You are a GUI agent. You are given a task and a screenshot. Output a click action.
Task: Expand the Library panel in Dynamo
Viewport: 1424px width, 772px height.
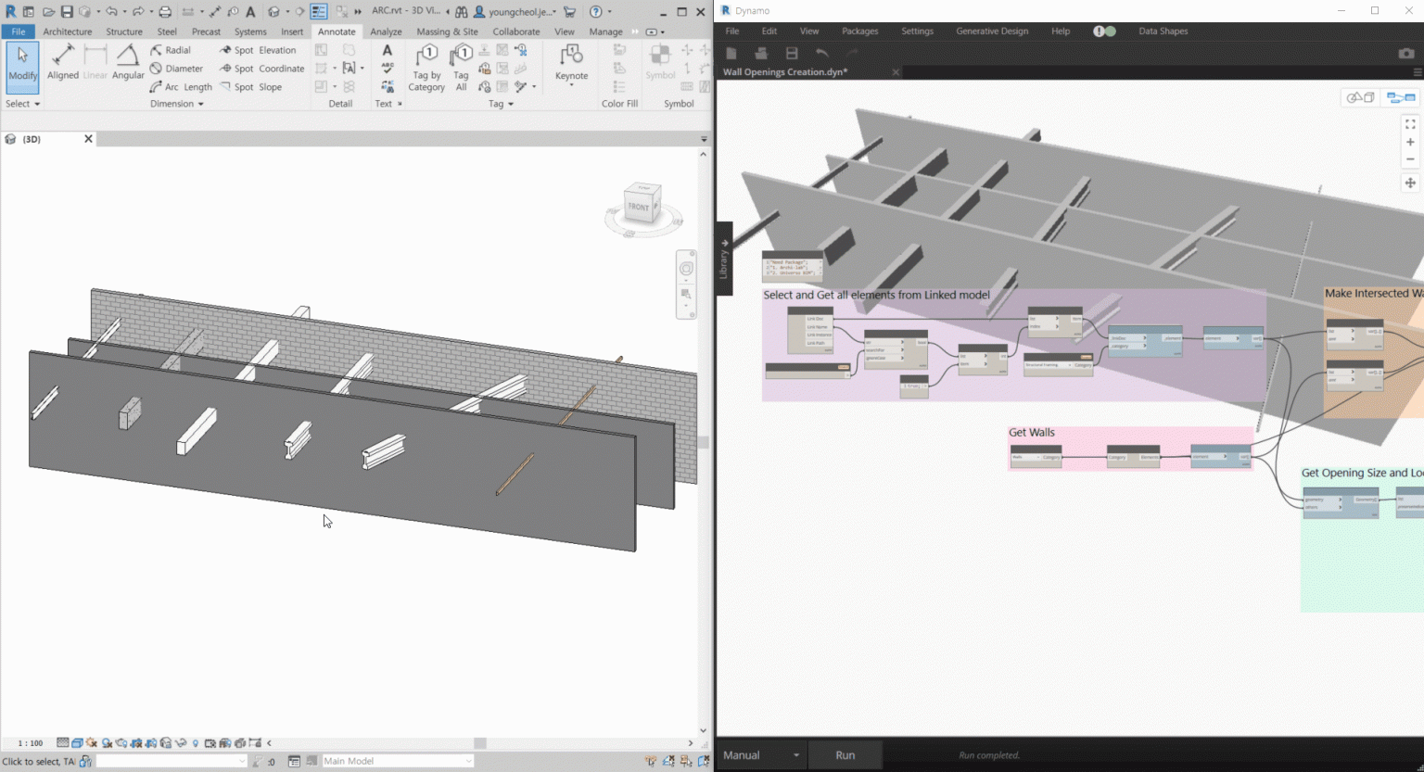(722, 258)
